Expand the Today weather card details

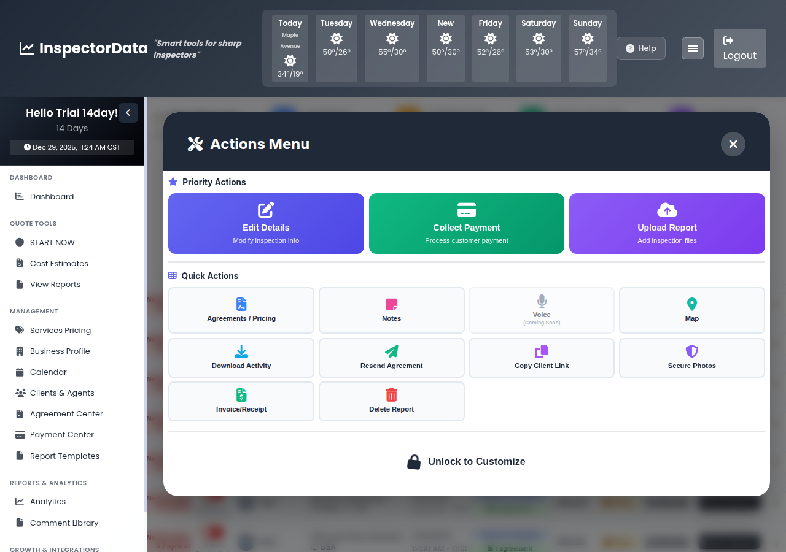290,48
